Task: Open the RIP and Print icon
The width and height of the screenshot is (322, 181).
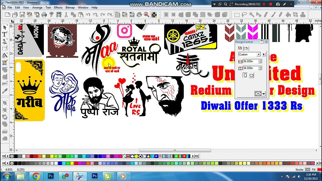Action: click(59, 15)
